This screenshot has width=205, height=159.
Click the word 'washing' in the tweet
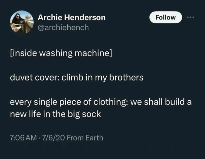click(x=55, y=53)
